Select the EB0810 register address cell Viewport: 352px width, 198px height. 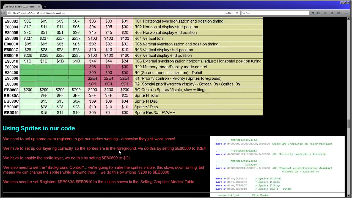click(11, 112)
